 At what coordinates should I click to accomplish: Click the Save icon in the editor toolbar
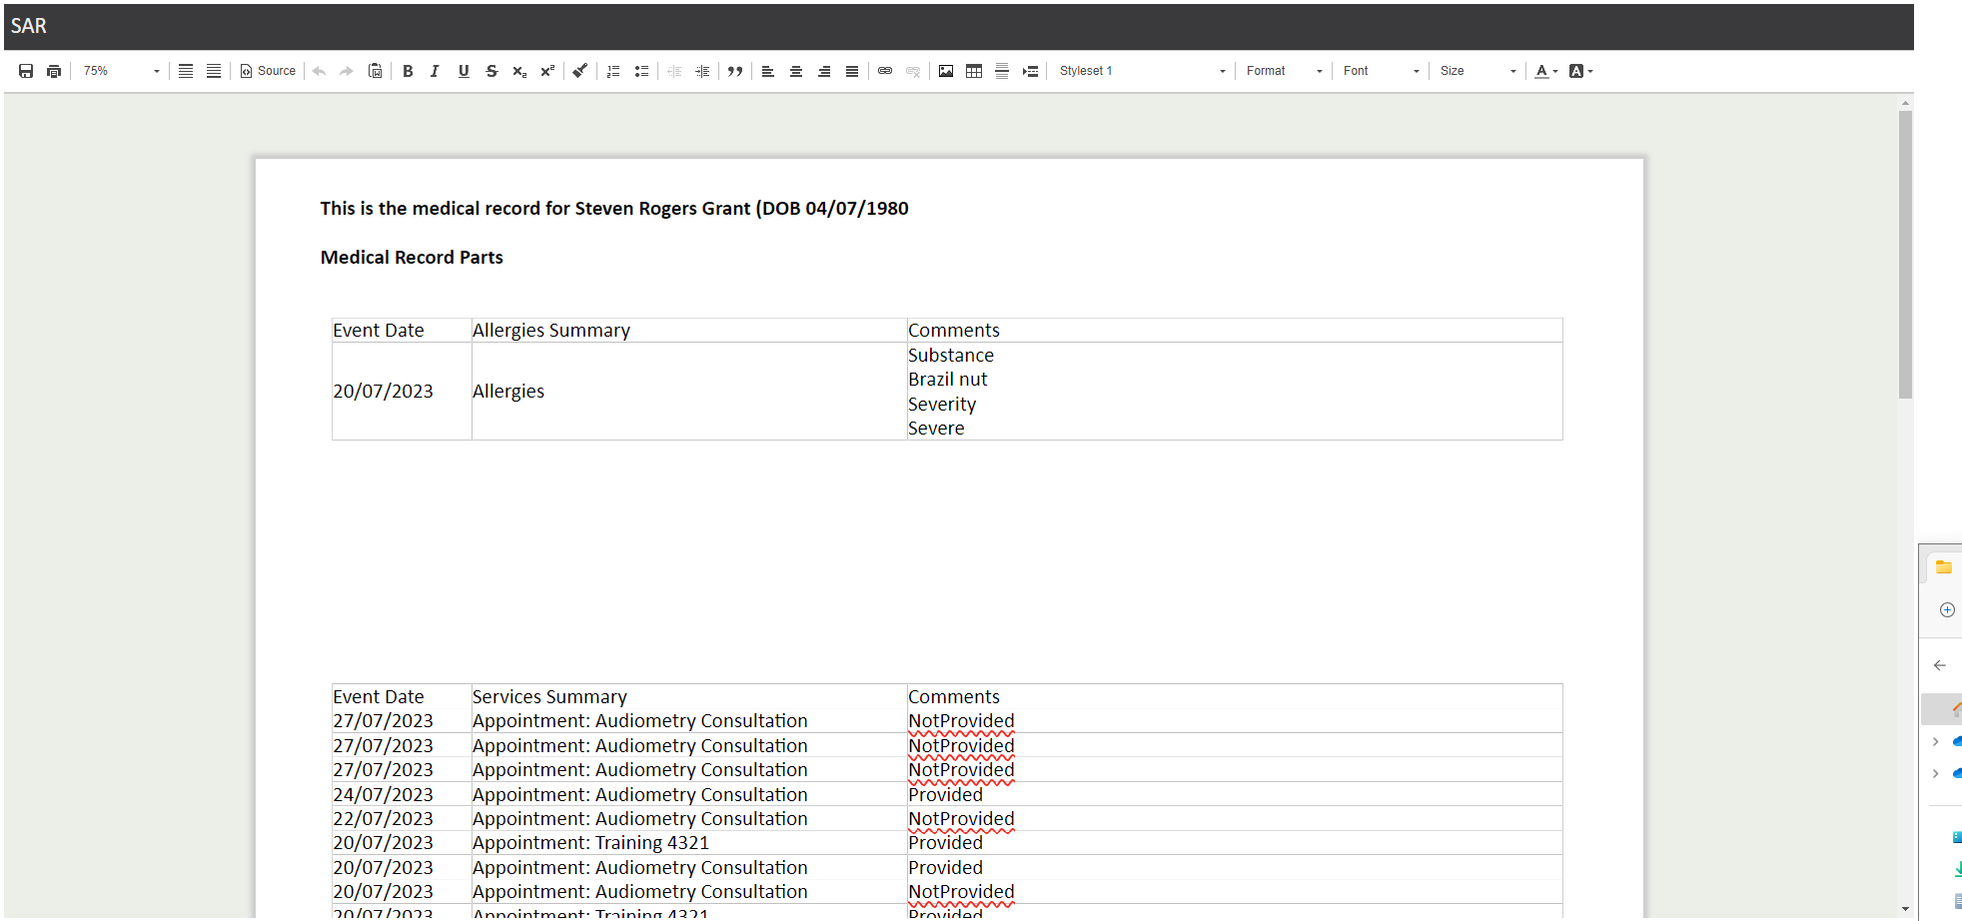26,71
